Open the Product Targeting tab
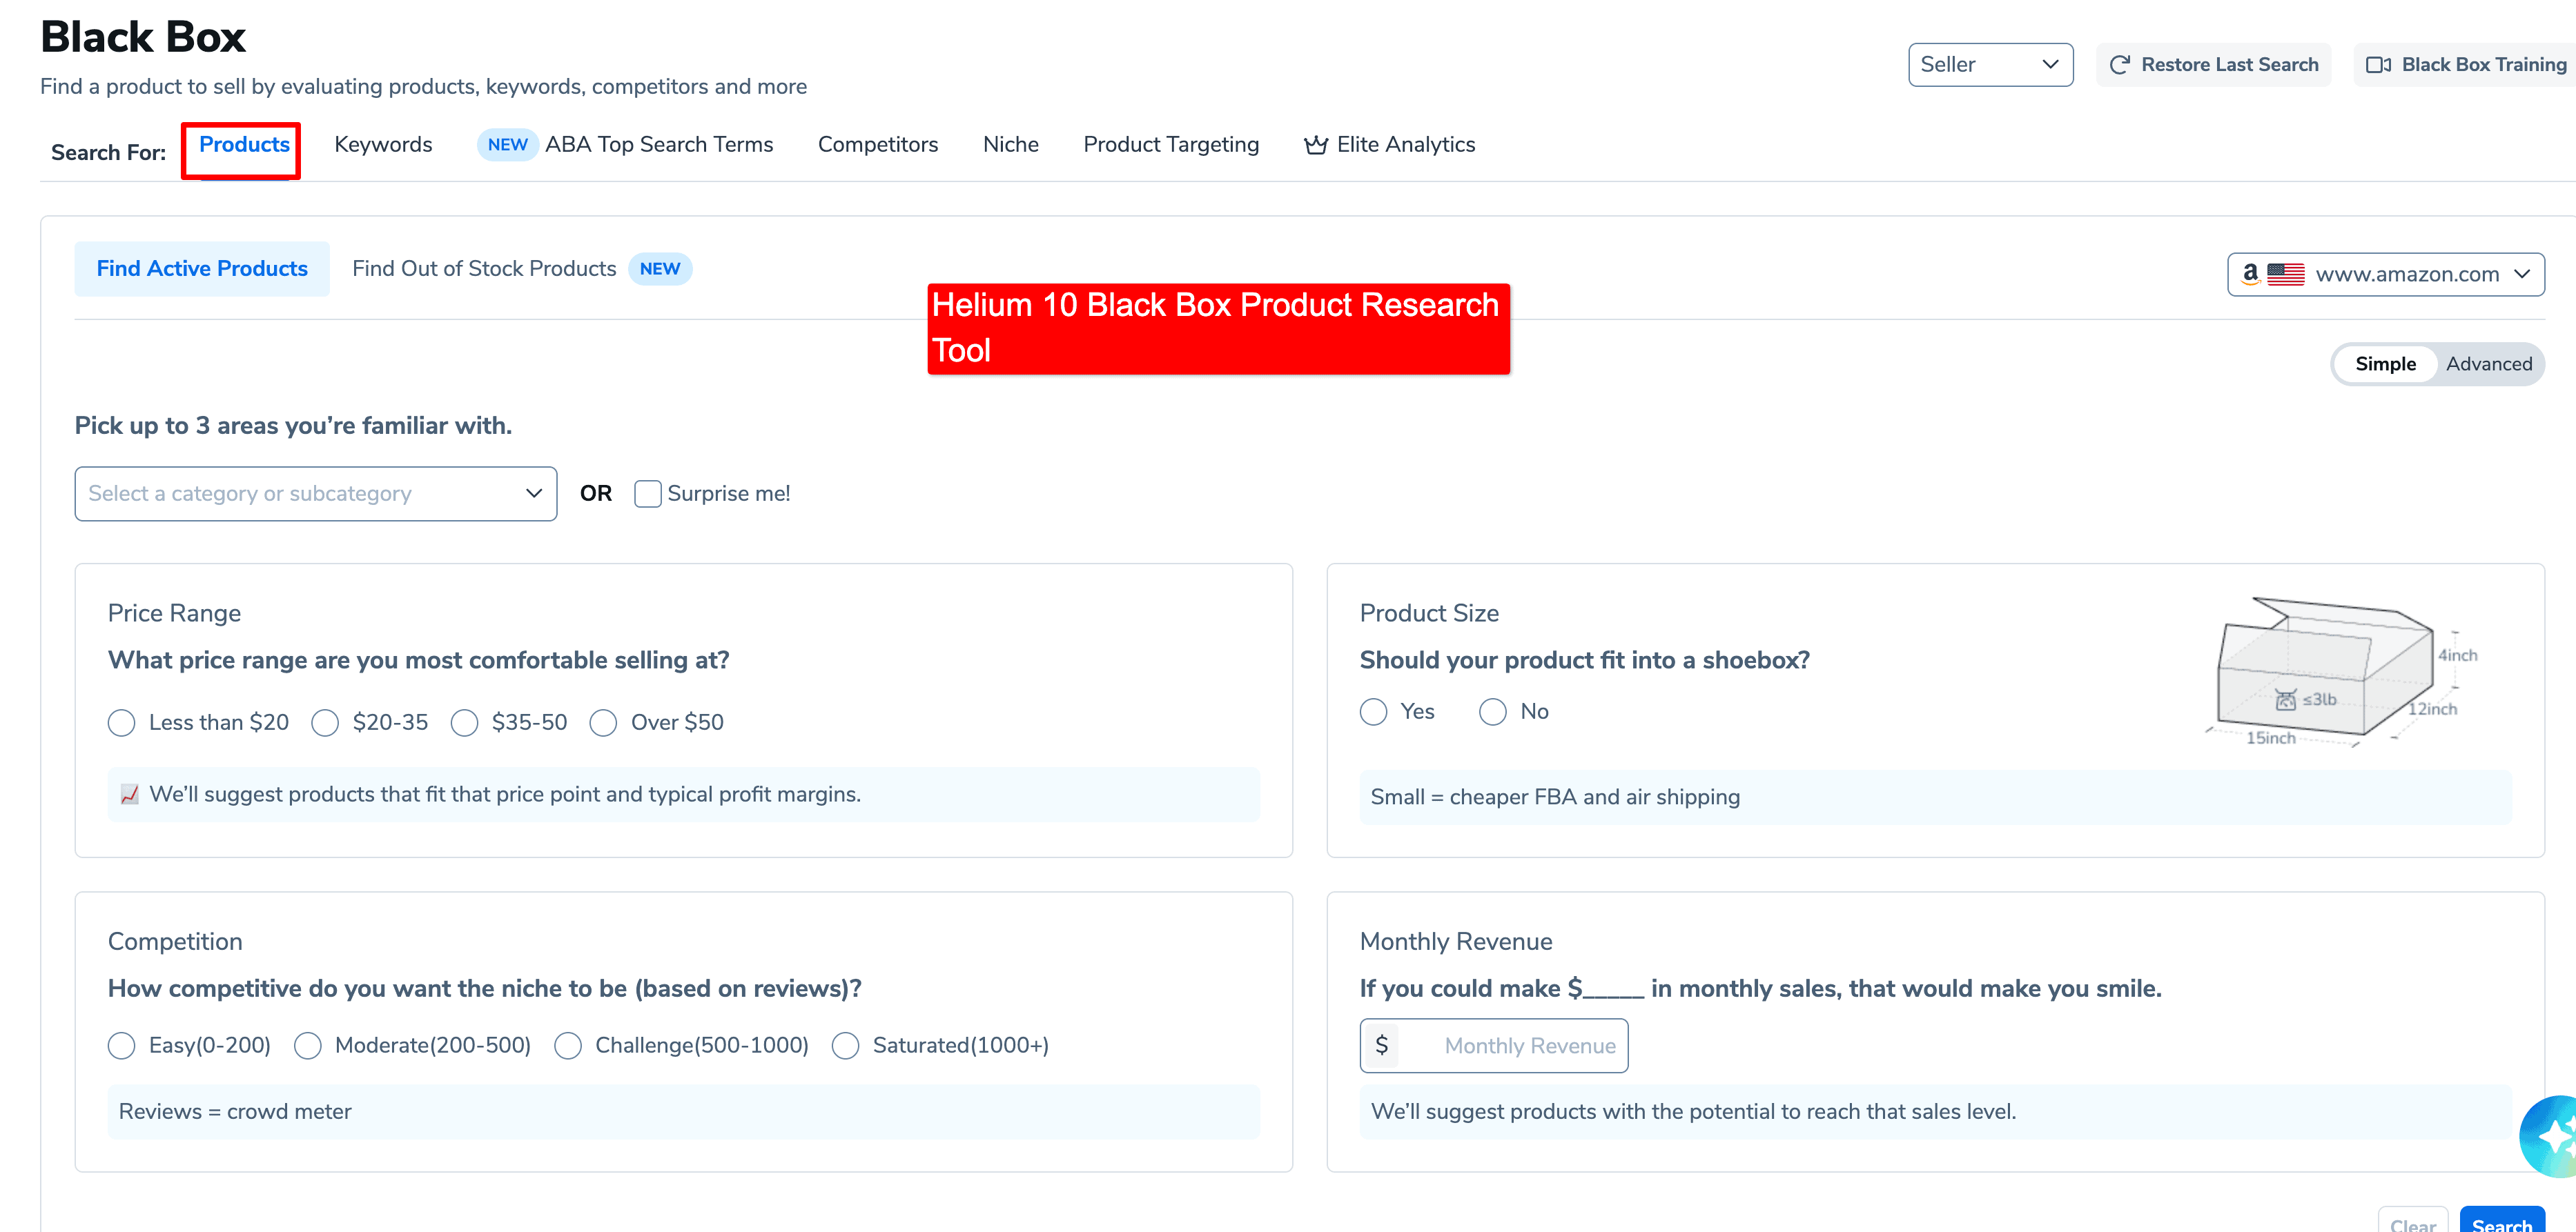The width and height of the screenshot is (2576, 1232). coord(1170,145)
